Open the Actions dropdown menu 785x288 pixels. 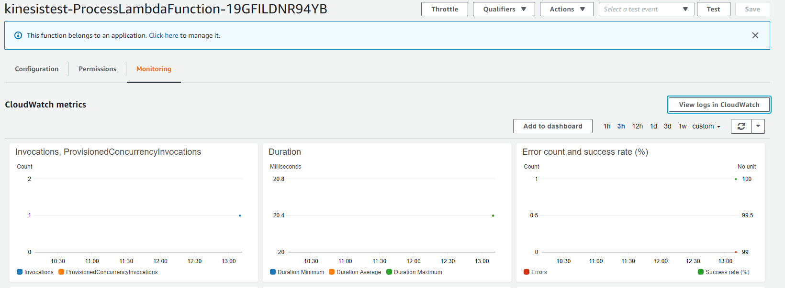[567, 9]
